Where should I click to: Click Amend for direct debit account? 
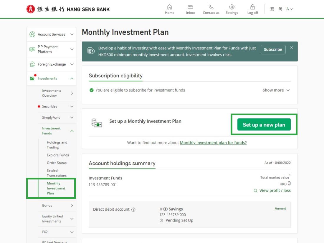pyautogui.click(x=280, y=209)
